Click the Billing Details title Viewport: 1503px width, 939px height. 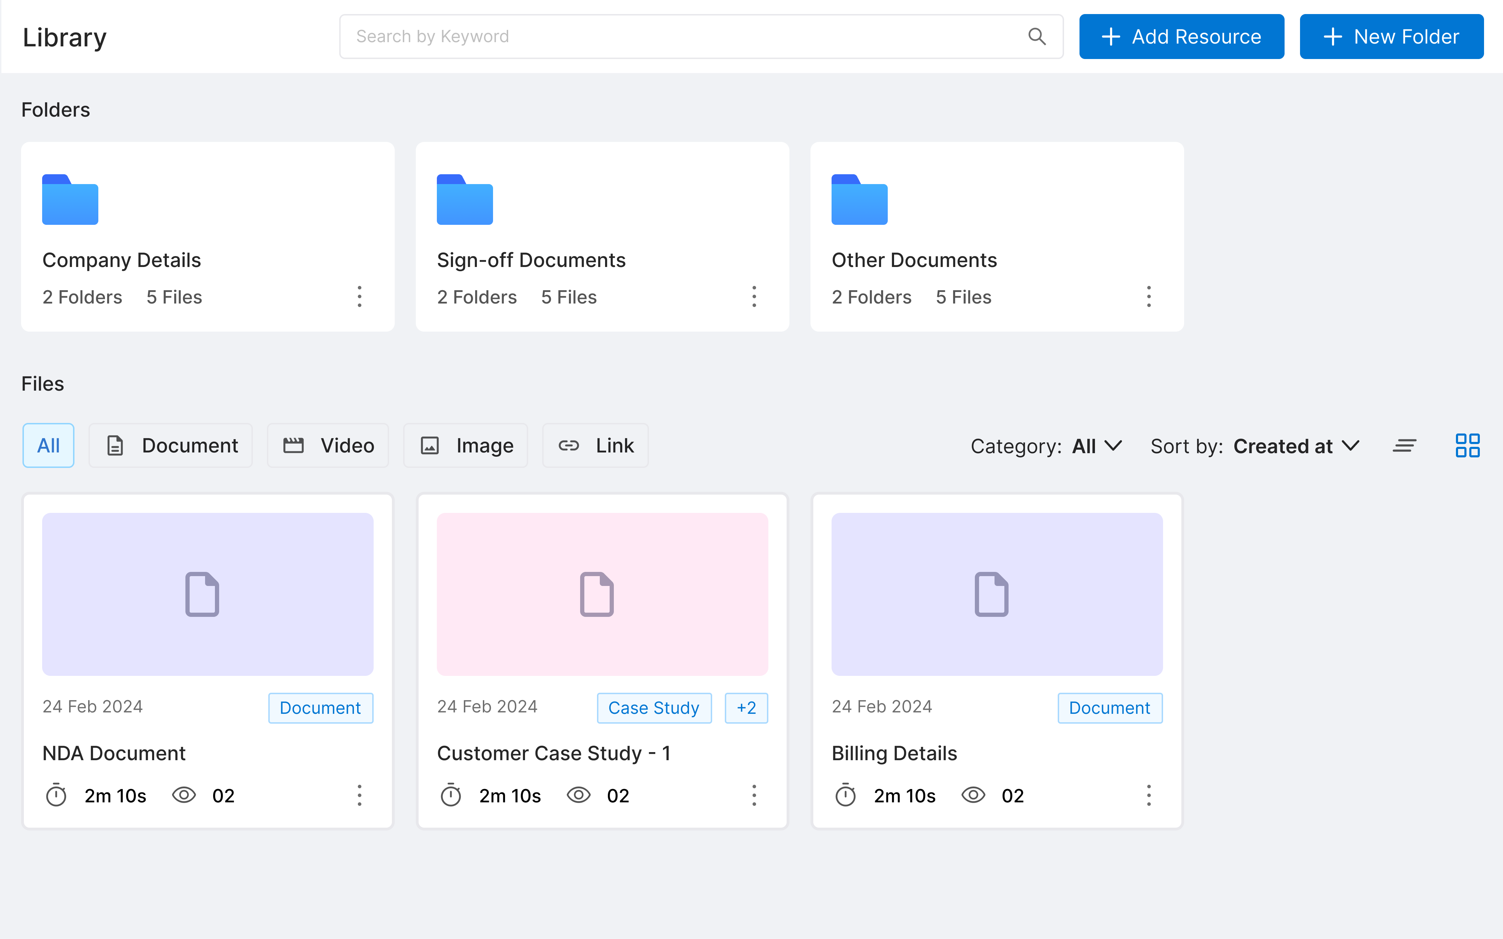point(894,753)
